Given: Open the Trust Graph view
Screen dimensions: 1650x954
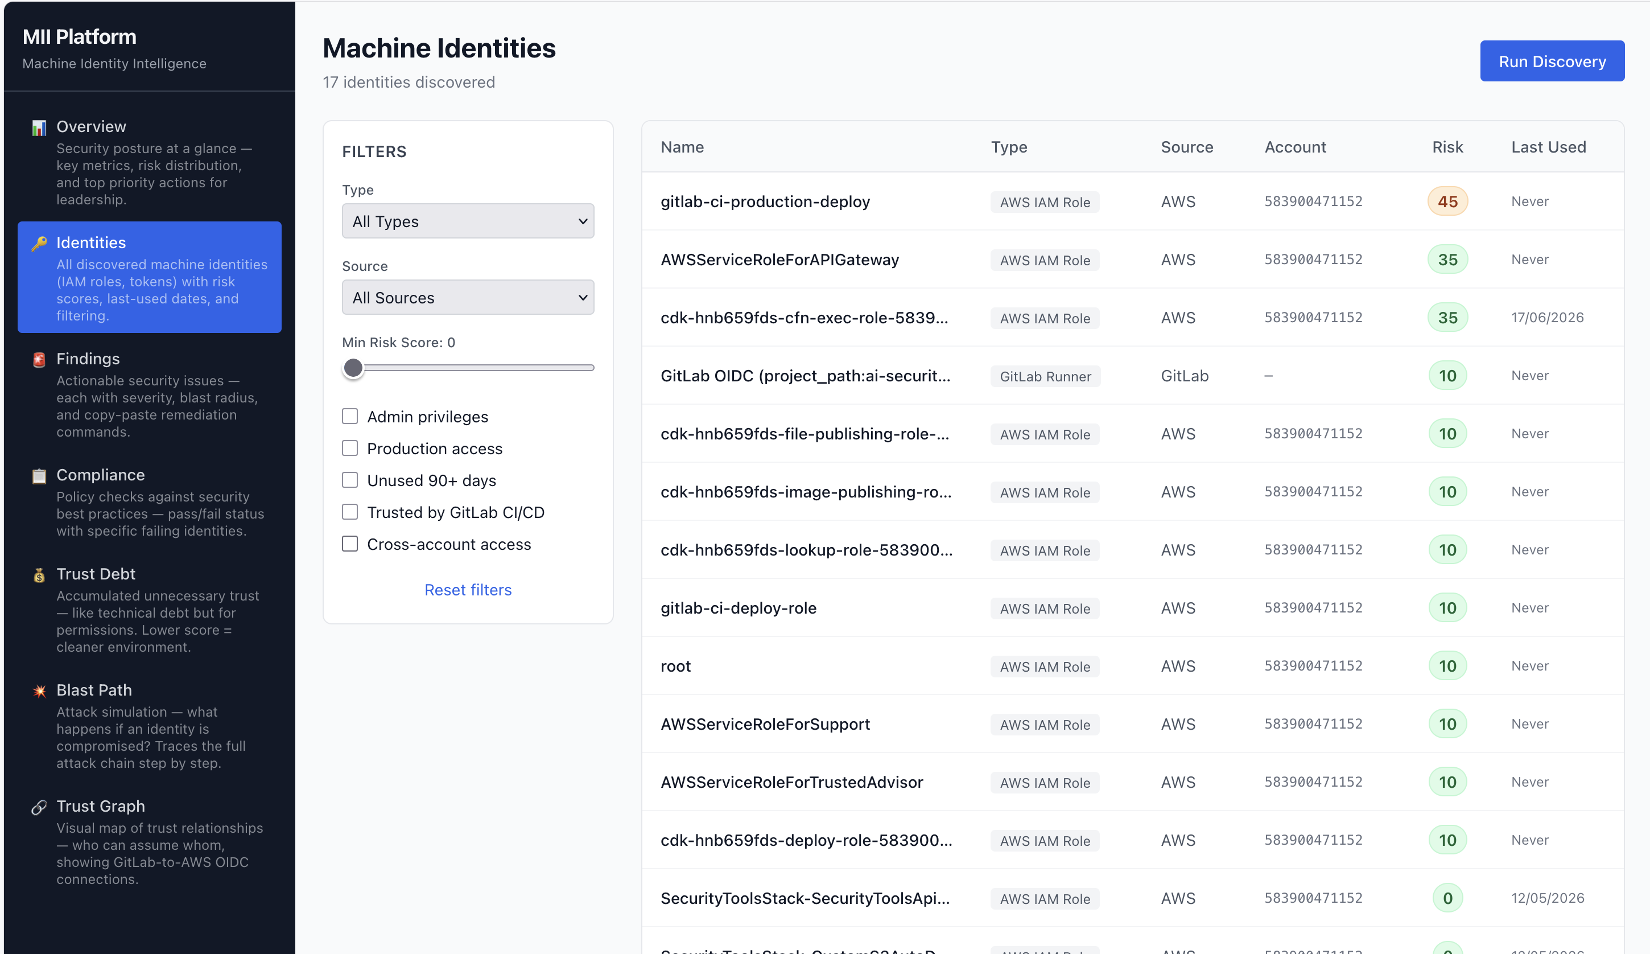Looking at the screenshot, I should click(x=149, y=842).
